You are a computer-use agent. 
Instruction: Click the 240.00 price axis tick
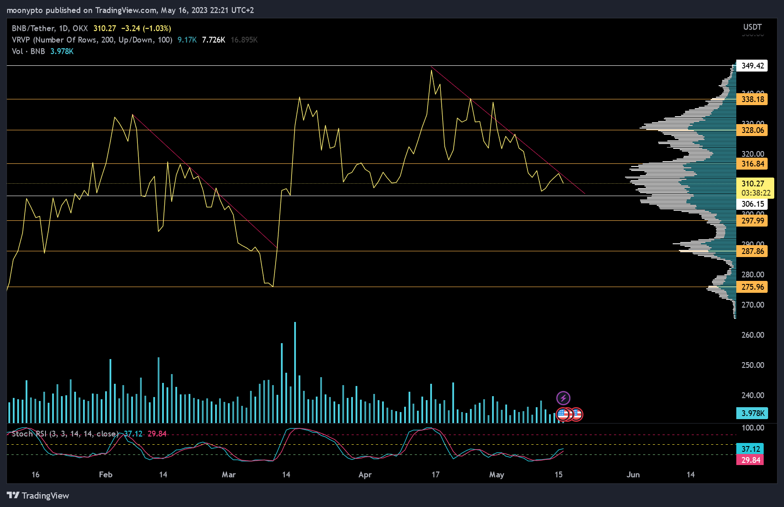click(753, 395)
